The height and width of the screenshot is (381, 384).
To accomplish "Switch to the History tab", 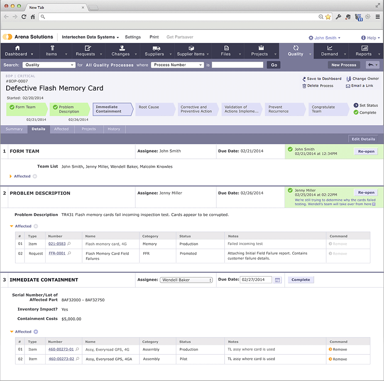I will (114, 129).
